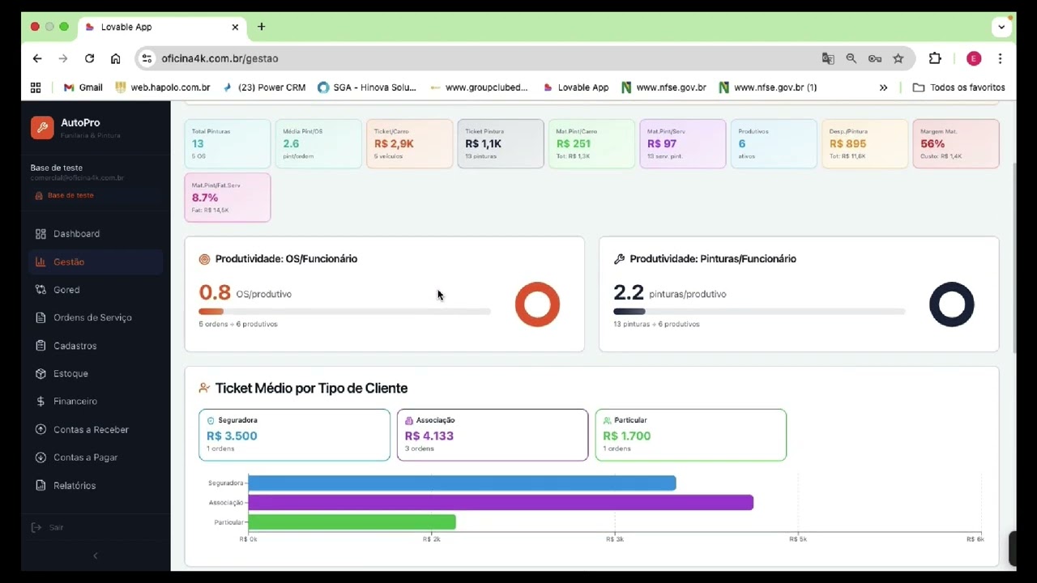Click the Sair logout icon
The height and width of the screenshot is (583, 1037).
[x=36, y=527]
